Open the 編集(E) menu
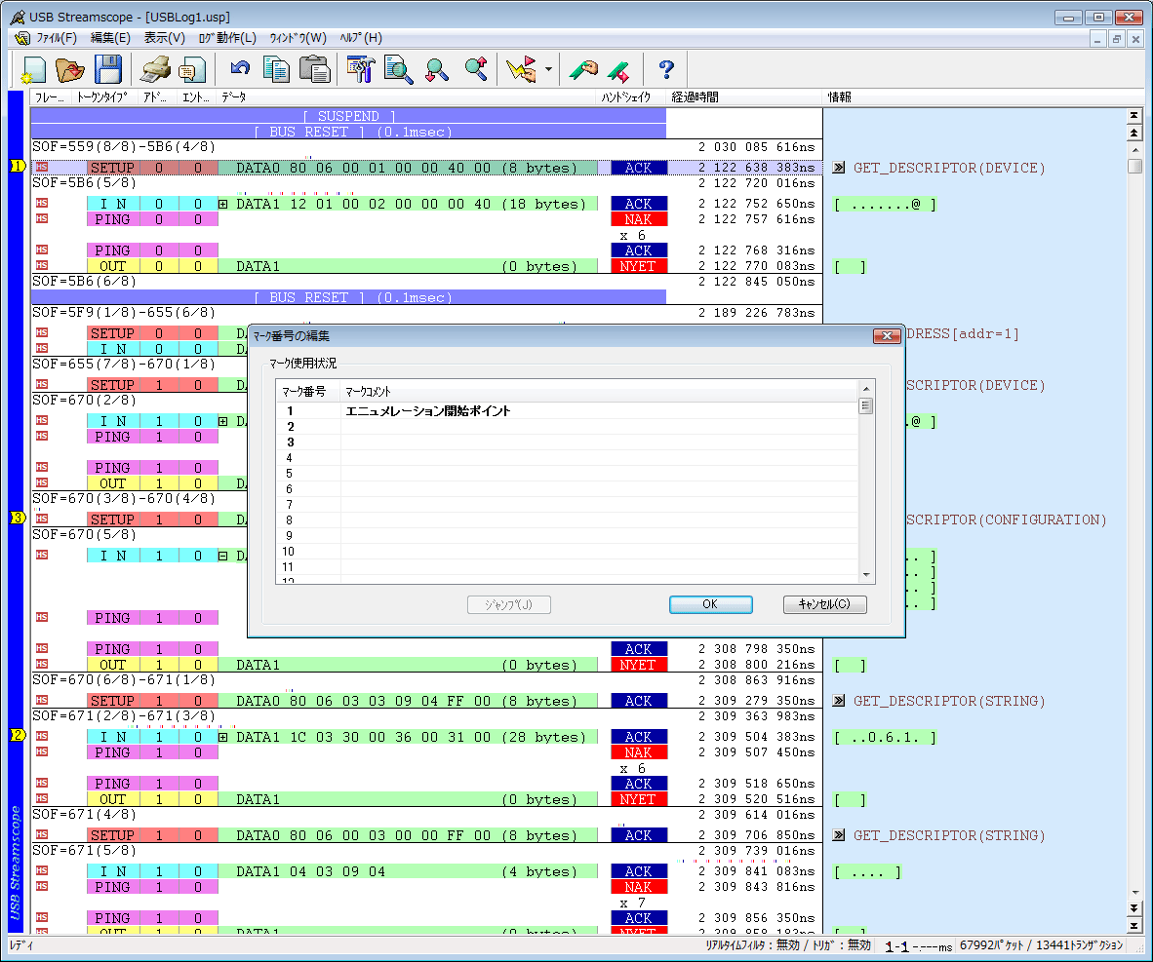Screen dimensions: 1153x962 pyautogui.click(x=110, y=37)
